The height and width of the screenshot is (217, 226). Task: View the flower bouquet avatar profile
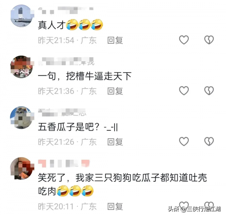21,67
